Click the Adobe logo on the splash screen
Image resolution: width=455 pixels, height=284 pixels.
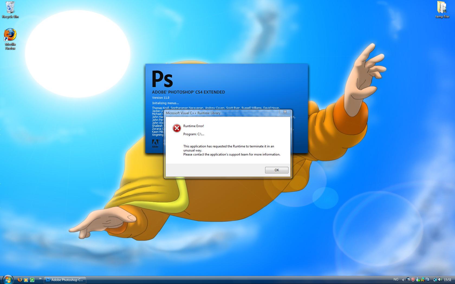155,143
